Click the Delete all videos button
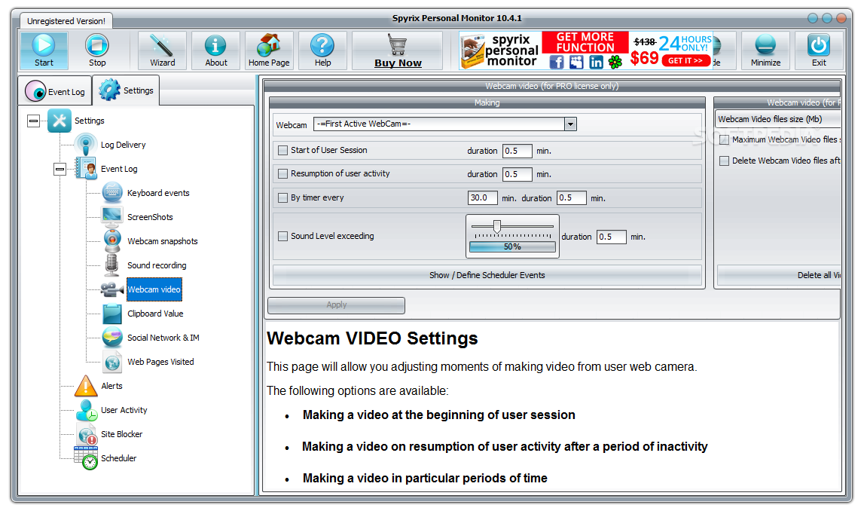Image resolution: width=864 pixels, height=511 pixels. (x=779, y=275)
